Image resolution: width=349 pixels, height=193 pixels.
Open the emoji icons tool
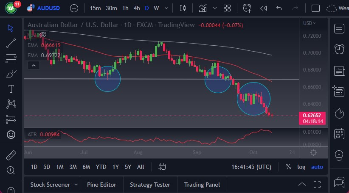tap(11, 135)
